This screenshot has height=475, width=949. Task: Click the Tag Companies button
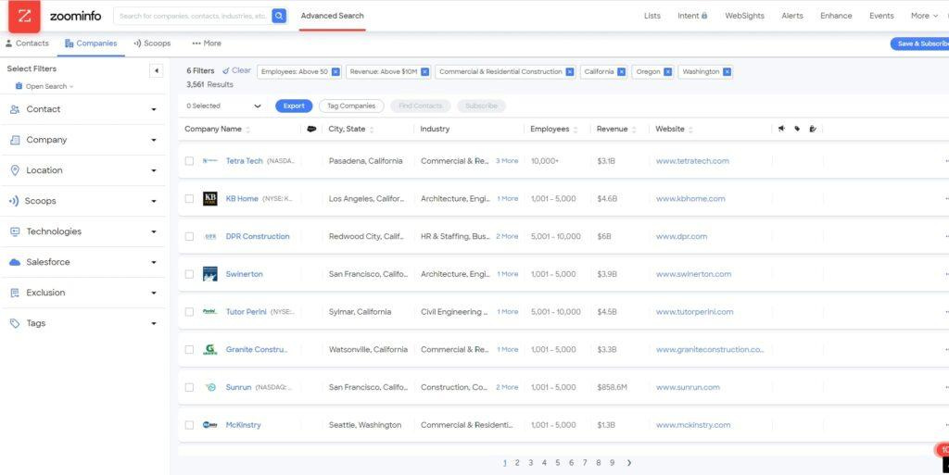(x=351, y=106)
